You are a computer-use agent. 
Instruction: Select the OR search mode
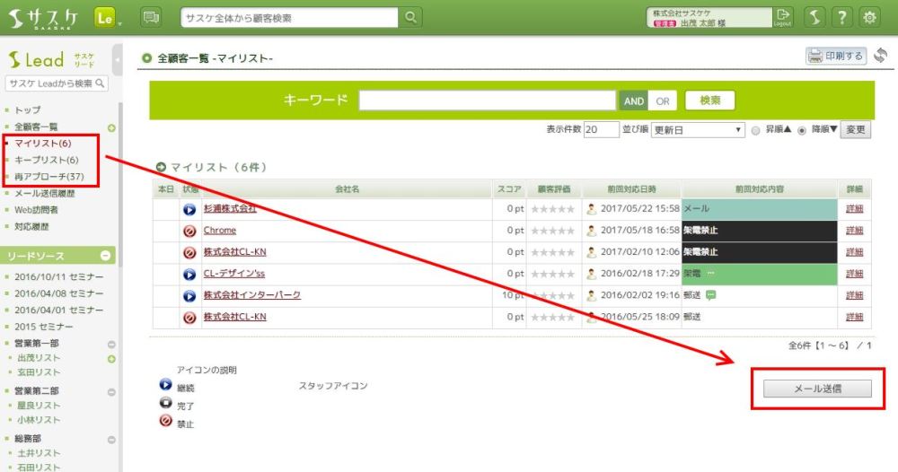tap(663, 101)
